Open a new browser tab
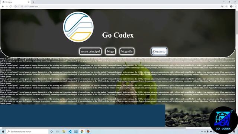Viewport: 238px width, 134px height. [33, 2]
